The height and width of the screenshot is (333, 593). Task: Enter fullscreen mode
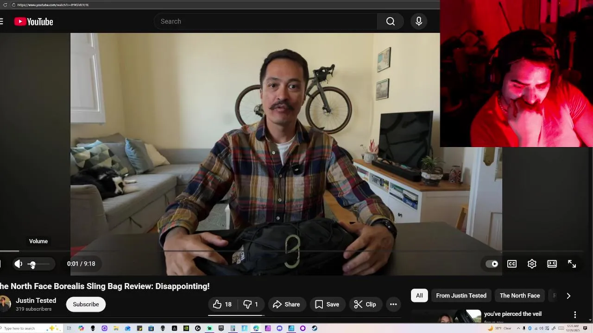coord(572,264)
